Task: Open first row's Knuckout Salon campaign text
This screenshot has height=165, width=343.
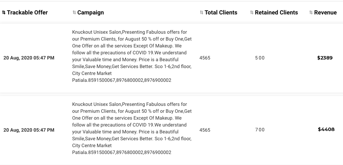Action: [x=132, y=56]
